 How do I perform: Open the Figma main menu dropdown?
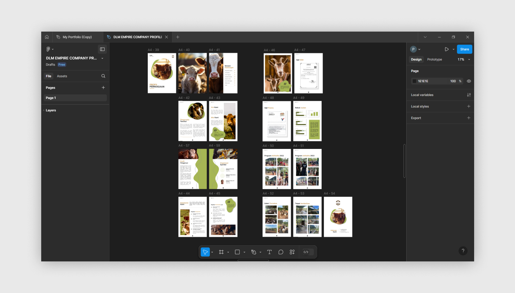pos(50,49)
